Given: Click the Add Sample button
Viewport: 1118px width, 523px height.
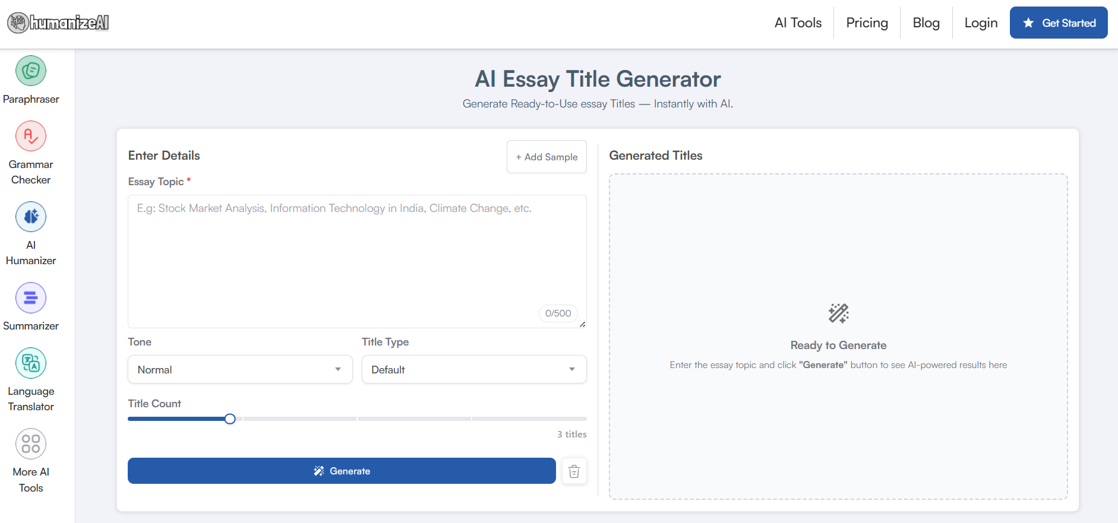Looking at the screenshot, I should pos(547,157).
